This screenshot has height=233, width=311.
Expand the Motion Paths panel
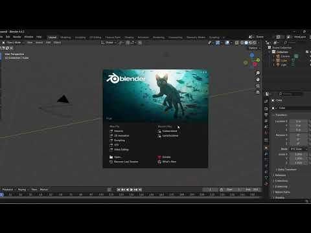[281, 192]
